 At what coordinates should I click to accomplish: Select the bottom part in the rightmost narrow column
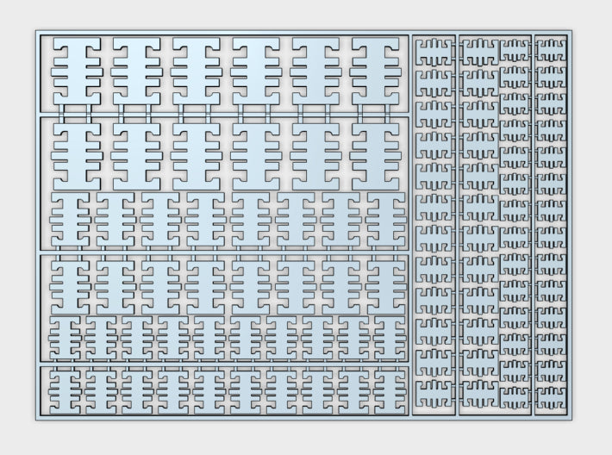pos(551,397)
